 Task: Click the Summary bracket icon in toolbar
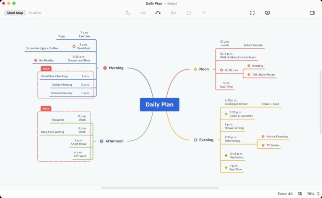pos(173,13)
